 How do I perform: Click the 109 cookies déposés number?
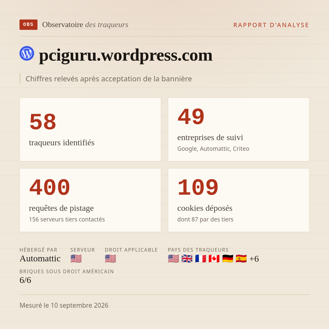click(x=198, y=187)
